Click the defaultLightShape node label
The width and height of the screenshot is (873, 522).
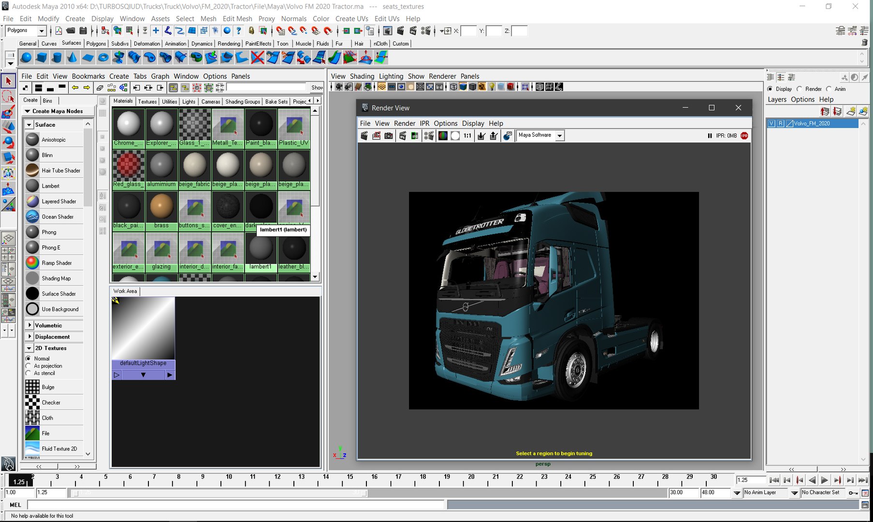143,363
